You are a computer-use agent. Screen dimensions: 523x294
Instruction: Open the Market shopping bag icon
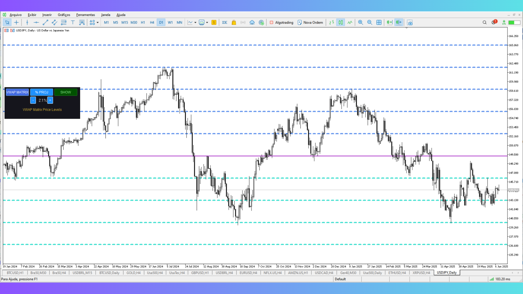[234, 23]
